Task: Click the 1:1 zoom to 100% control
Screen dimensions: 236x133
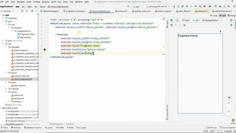Action: coord(229,112)
